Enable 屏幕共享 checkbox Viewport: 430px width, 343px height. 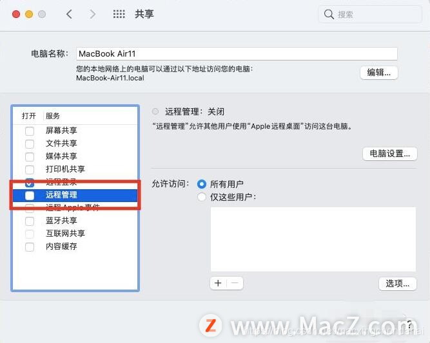(30, 131)
